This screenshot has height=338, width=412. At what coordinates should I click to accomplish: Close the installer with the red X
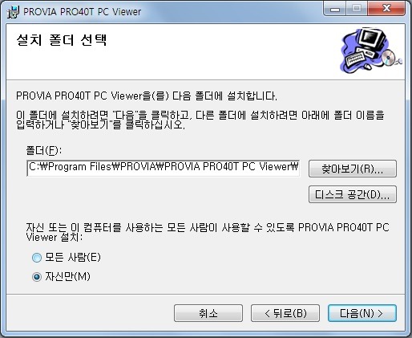click(x=386, y=9)
